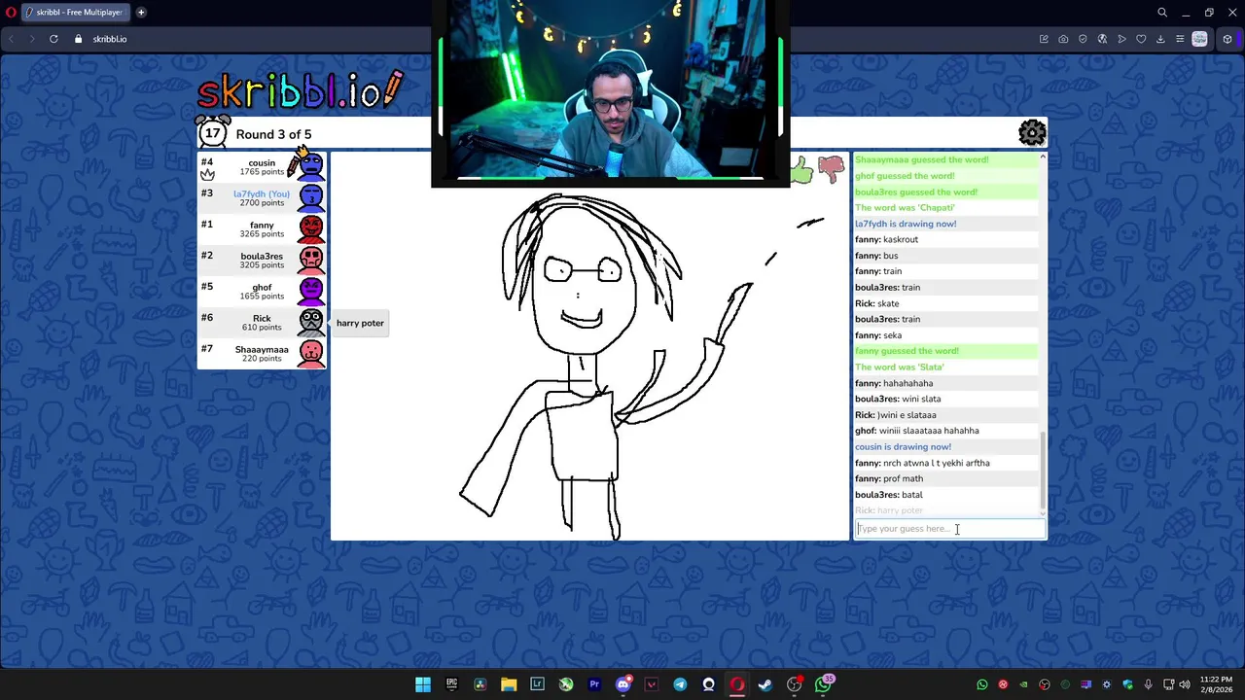The height and width of the screenshot is (700, 1245).
Task: Click the skribbl.io logo
Action: pos(300,90)
